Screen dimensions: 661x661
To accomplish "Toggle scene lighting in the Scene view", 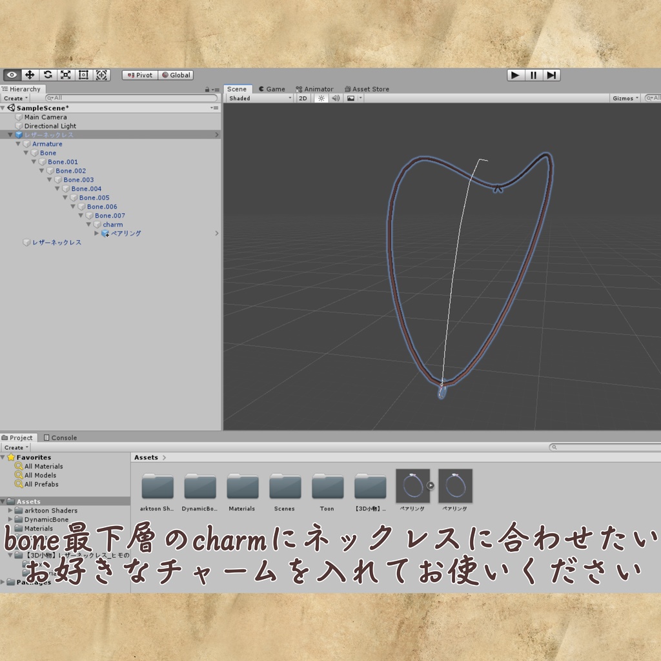I will pos(320,98).
